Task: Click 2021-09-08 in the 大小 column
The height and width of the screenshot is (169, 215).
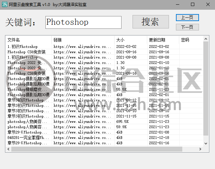Action: pyautogui.click(x=126, y=57)
